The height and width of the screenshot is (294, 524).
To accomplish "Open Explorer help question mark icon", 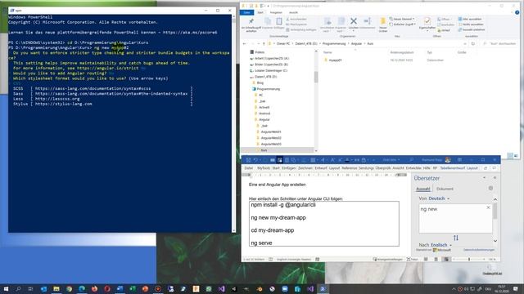I will click(517, 12).
